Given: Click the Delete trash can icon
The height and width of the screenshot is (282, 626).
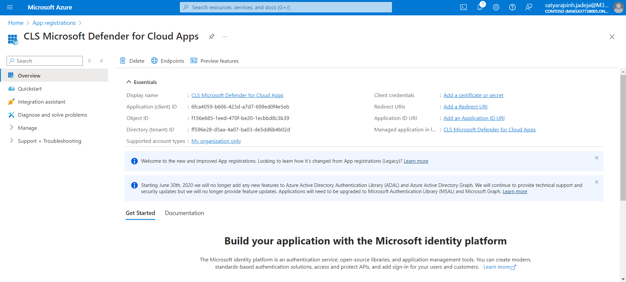Looking at the screenshot, I should (123, 60).
